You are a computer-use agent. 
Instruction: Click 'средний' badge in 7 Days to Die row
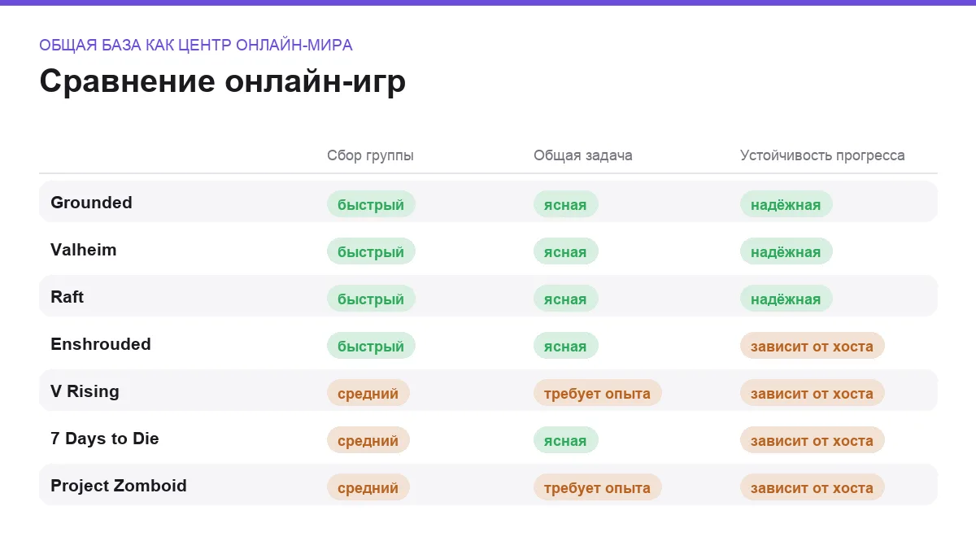coord(368,440)
